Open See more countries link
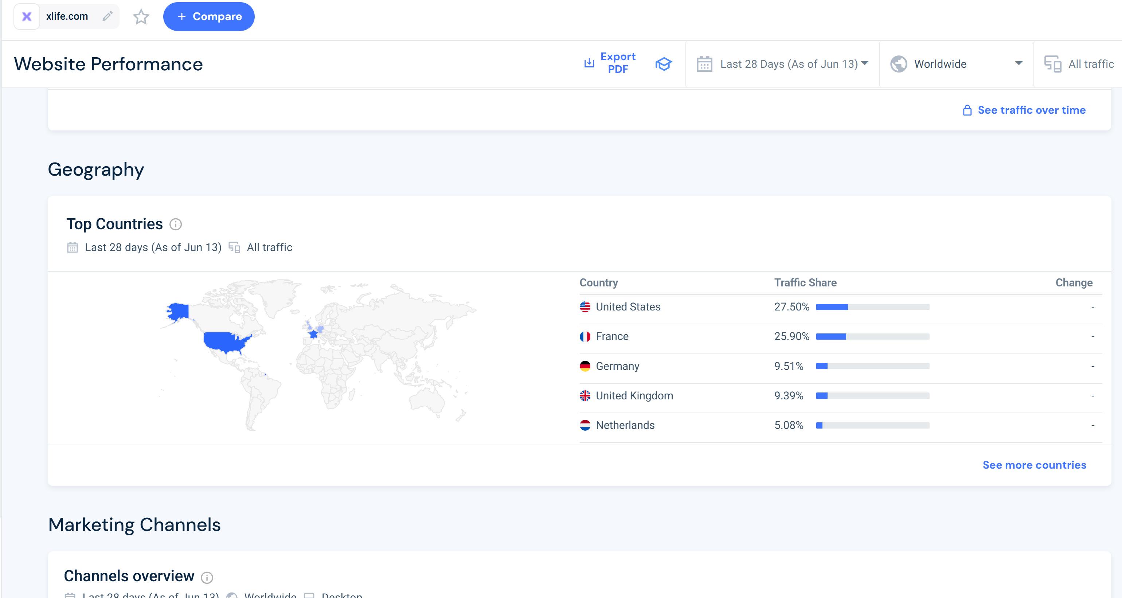 click(1034, 465)
